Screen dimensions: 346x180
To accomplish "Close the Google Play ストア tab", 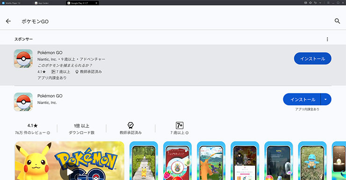I will [x=96, y=3].
